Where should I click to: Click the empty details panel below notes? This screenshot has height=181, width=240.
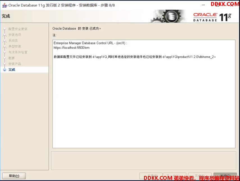click(144, 161)
